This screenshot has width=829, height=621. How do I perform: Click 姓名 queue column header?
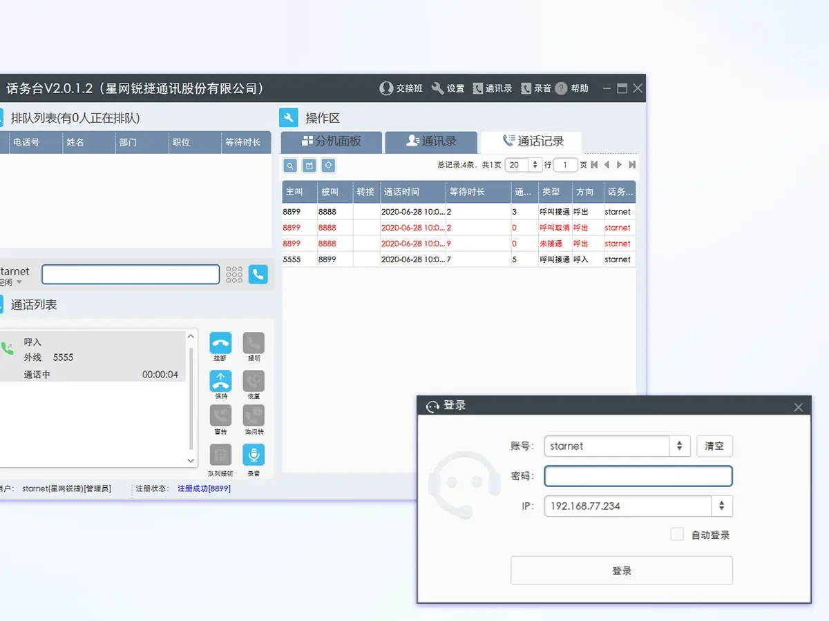pyautogui.click(x=88, y=142)
